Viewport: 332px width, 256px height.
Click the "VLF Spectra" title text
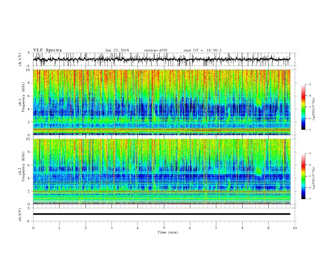click(x=47, y=50)
